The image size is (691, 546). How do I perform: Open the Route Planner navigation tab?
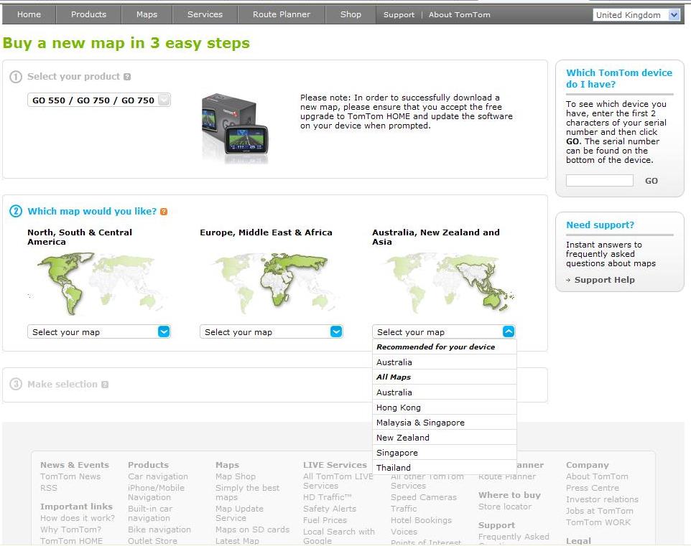coord(282,14)
